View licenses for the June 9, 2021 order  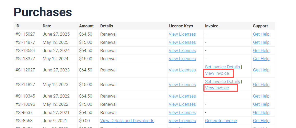point(182,121)
